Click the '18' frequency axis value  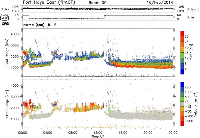pos(17,15)
